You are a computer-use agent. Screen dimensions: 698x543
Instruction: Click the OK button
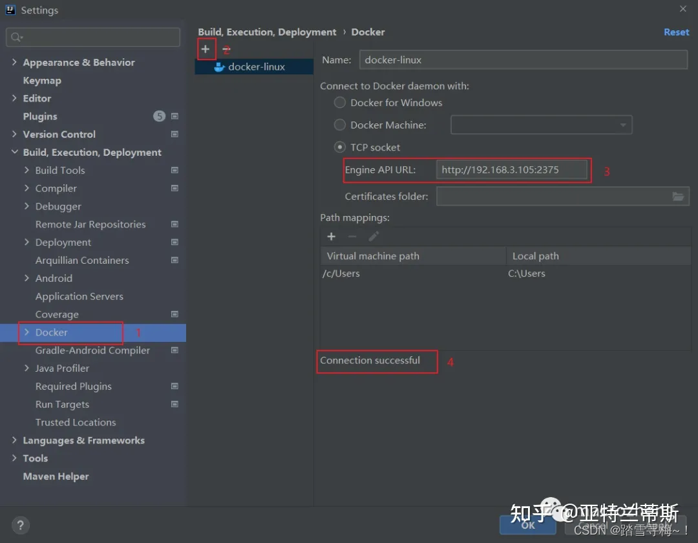[528, 525]
